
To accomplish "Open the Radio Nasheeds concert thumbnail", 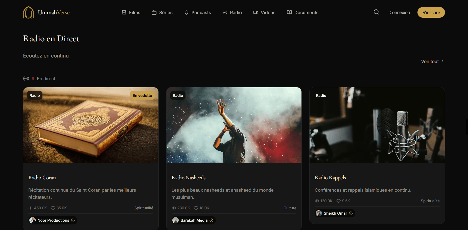I will pos(234,125).
